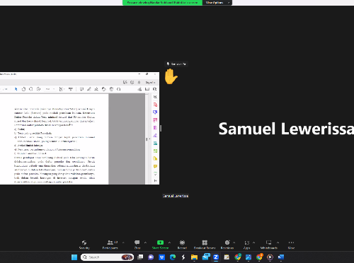
Task: Open File Explorer from taskbar
Action: click(x=194, y=257)
